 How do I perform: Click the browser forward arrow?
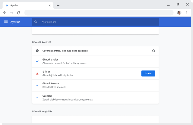tap(12, 13)
